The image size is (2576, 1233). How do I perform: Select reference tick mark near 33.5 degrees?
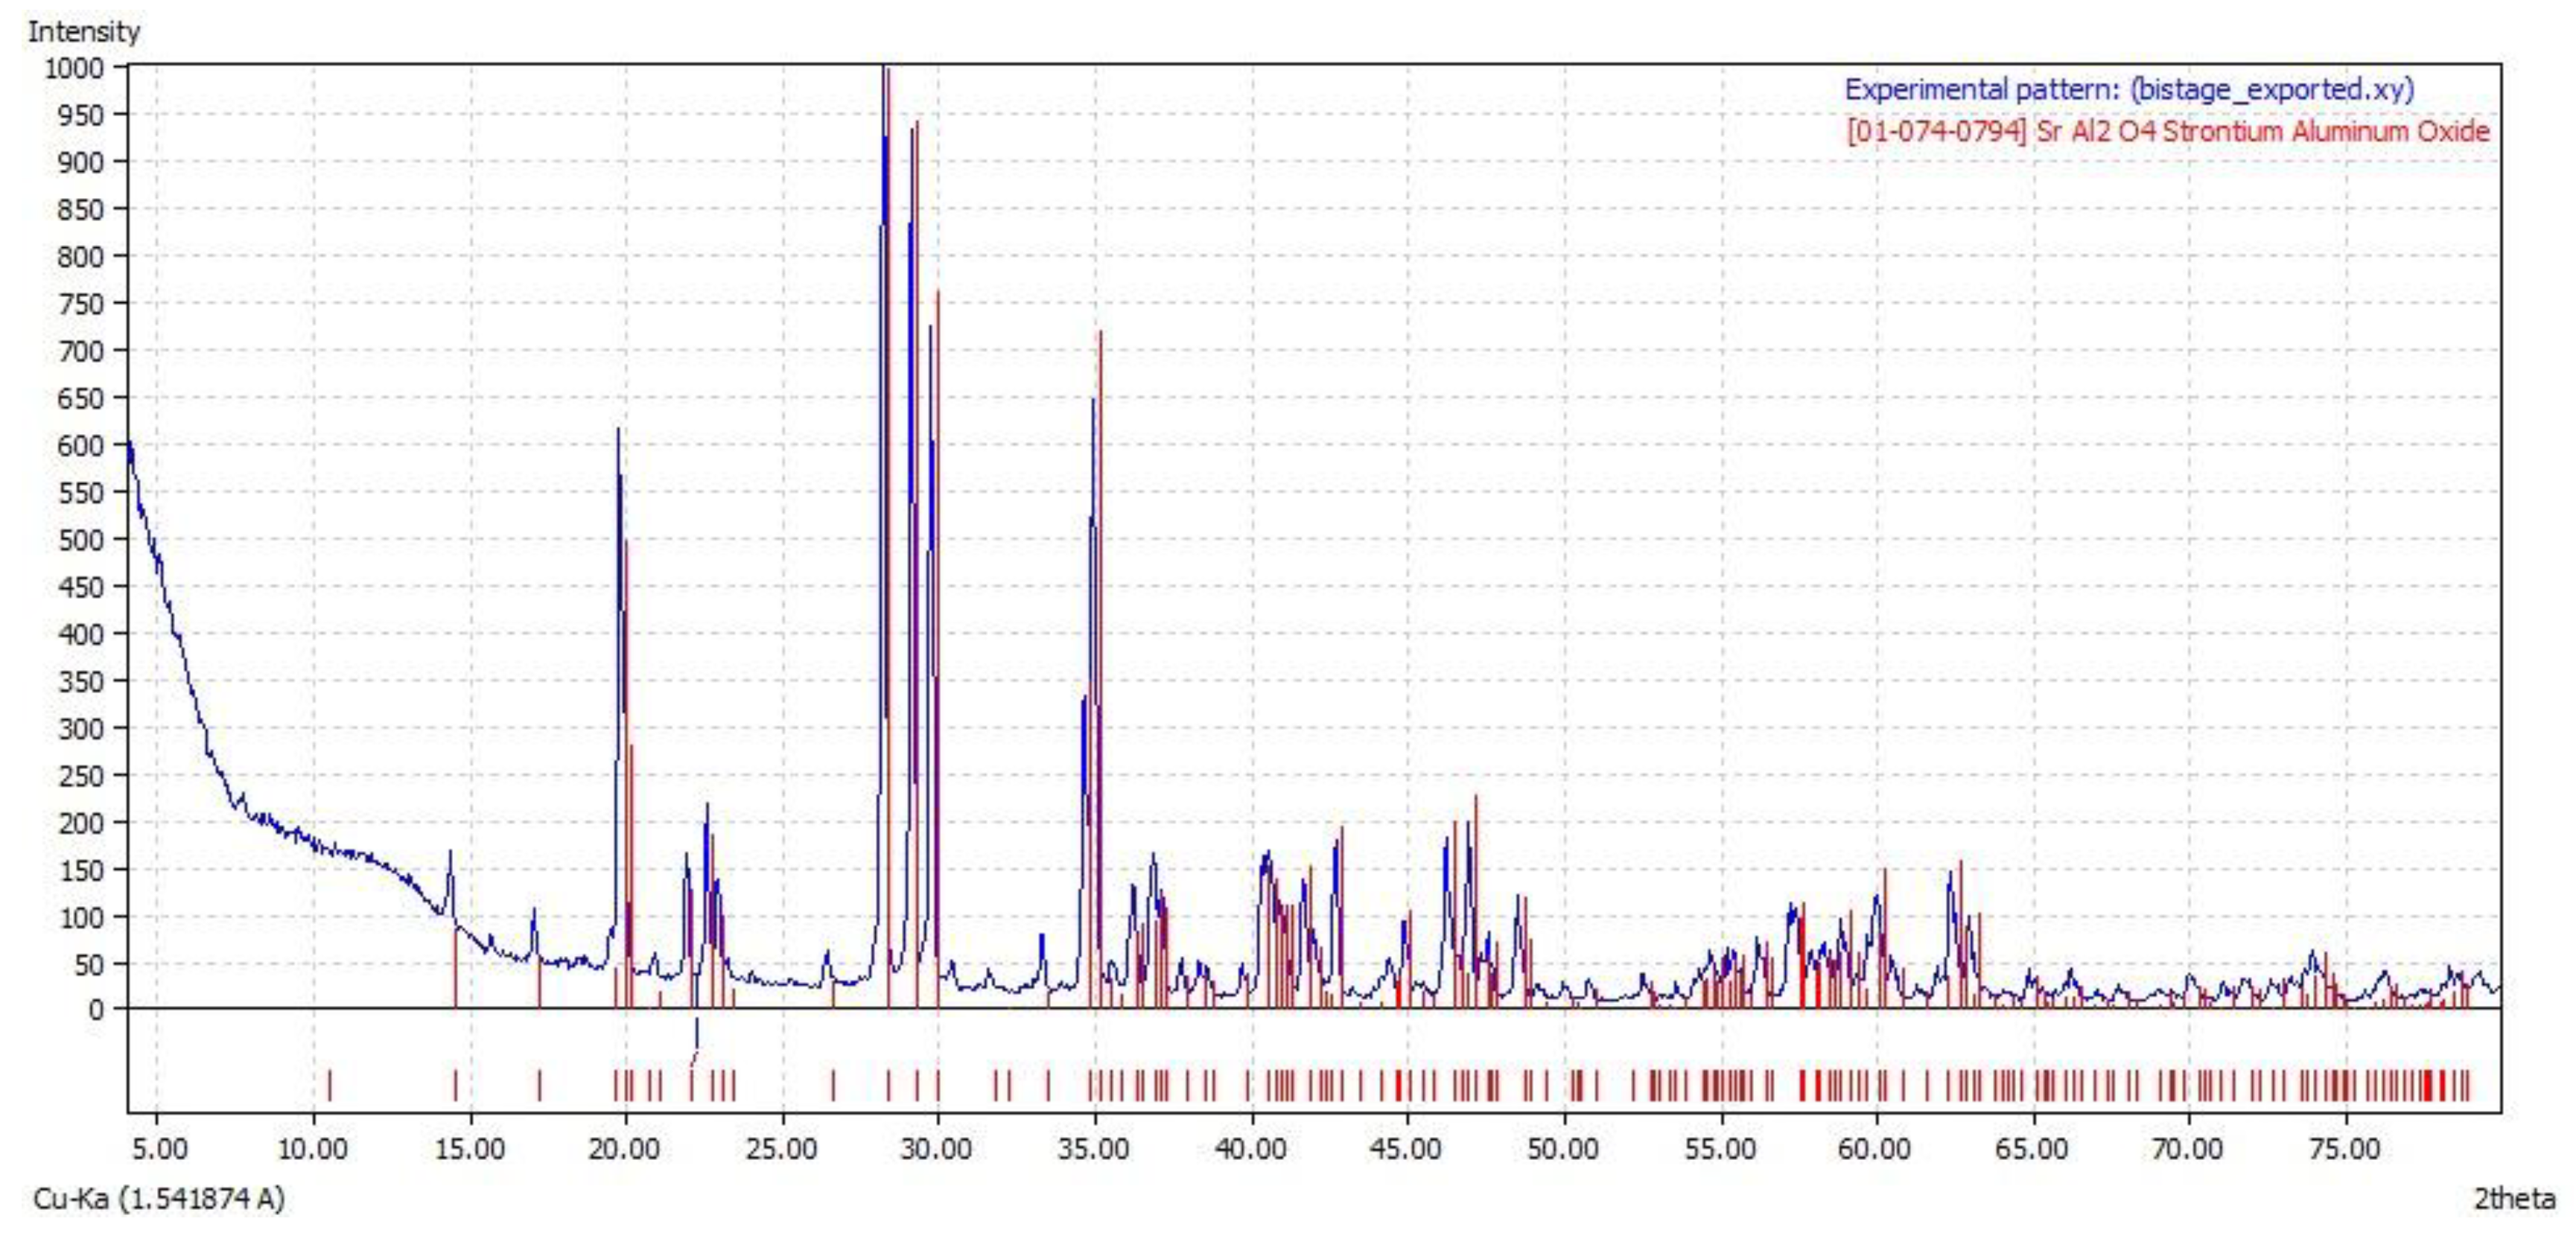pos(1048,1085)
